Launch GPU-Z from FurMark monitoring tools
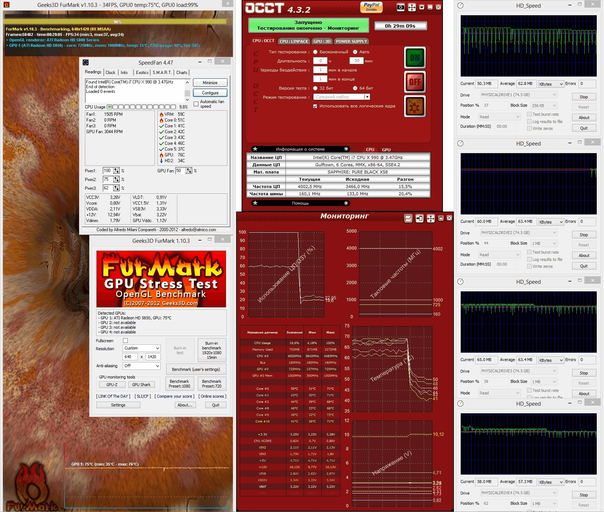This screenshot has width=604, height=512. (112, 385)
